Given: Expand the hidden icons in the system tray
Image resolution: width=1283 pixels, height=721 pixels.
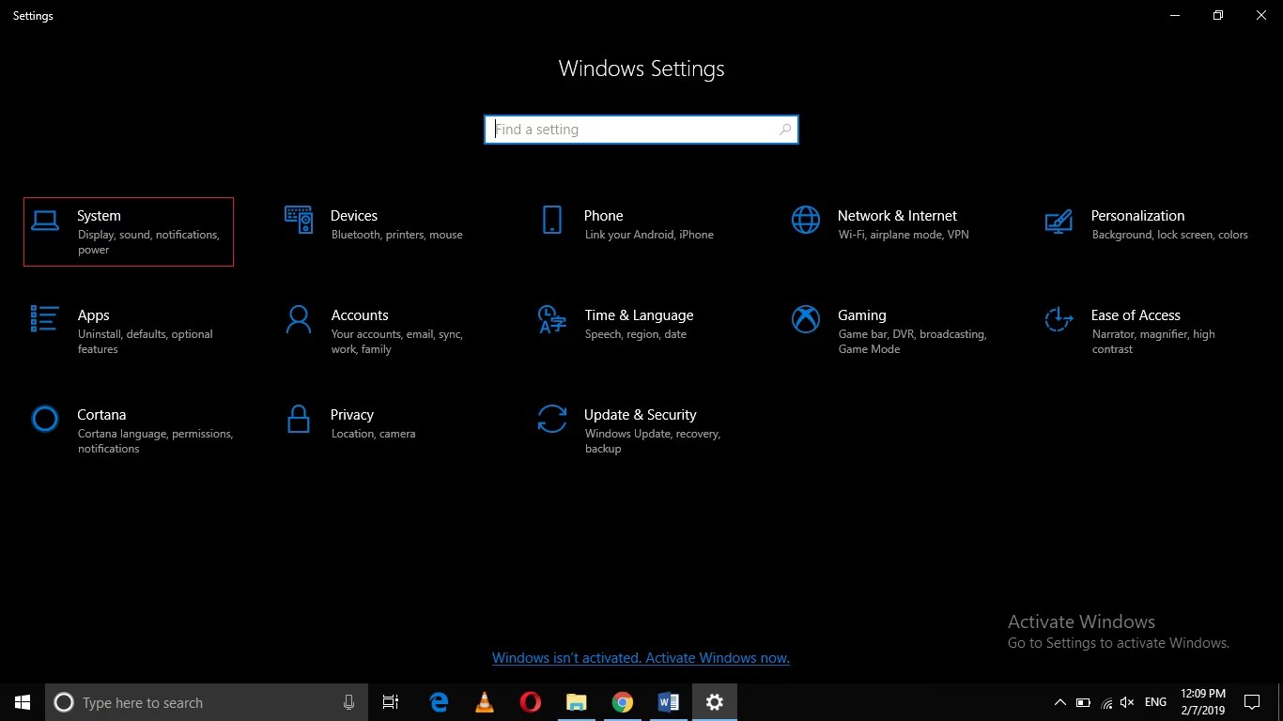Looking at the screenshot, I should tap(1059, 701).
